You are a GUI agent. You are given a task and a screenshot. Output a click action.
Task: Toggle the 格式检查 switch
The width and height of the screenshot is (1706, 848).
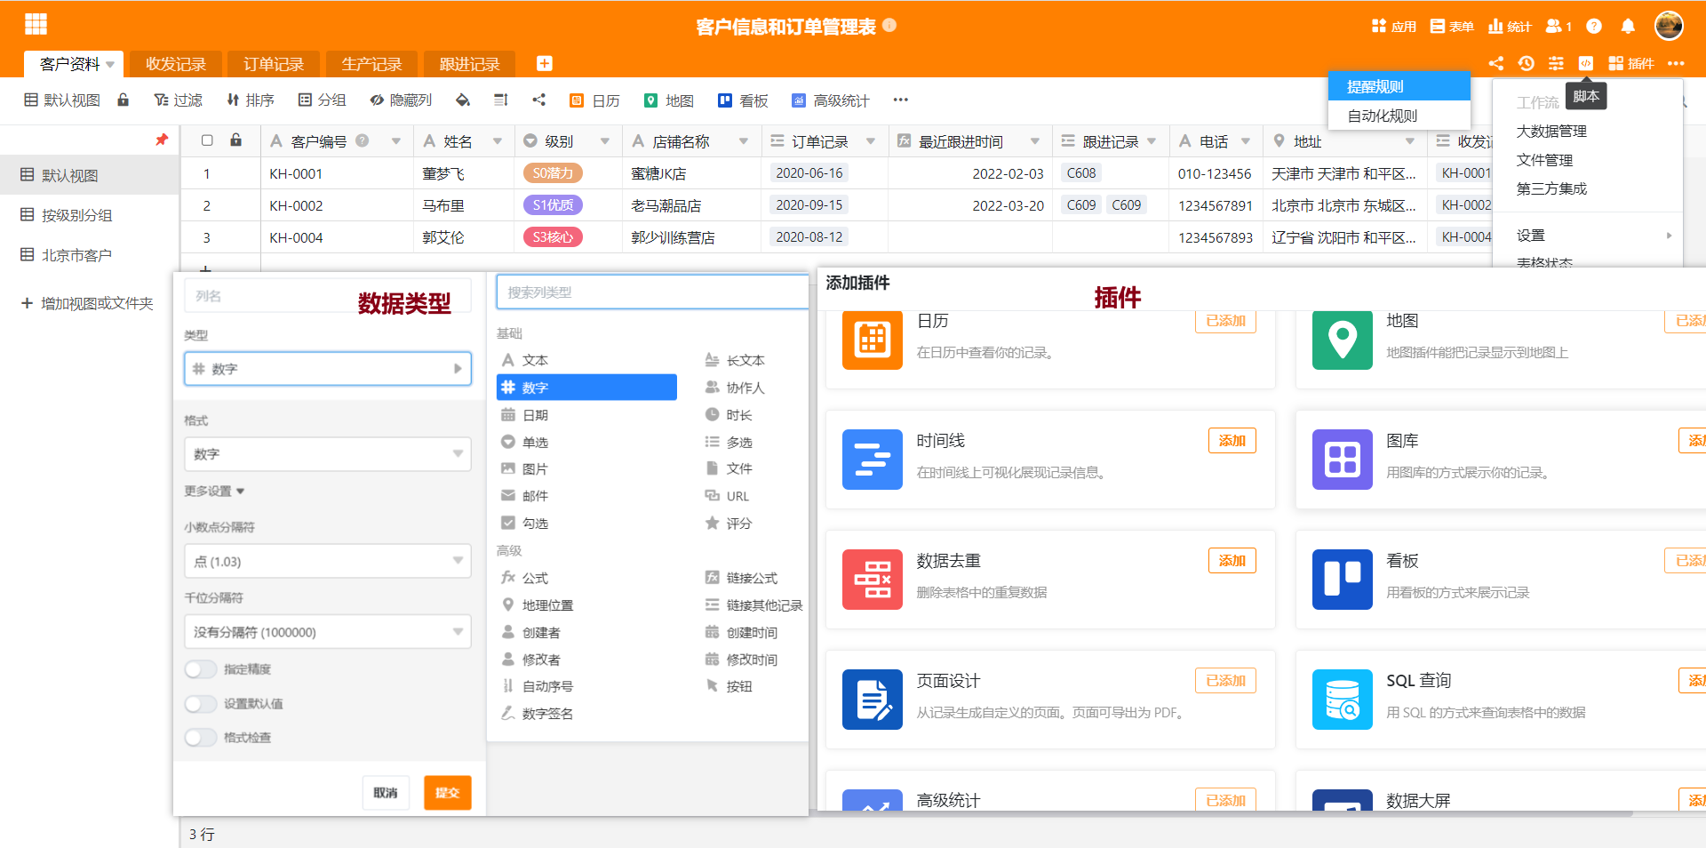click(x=201, y=737)
